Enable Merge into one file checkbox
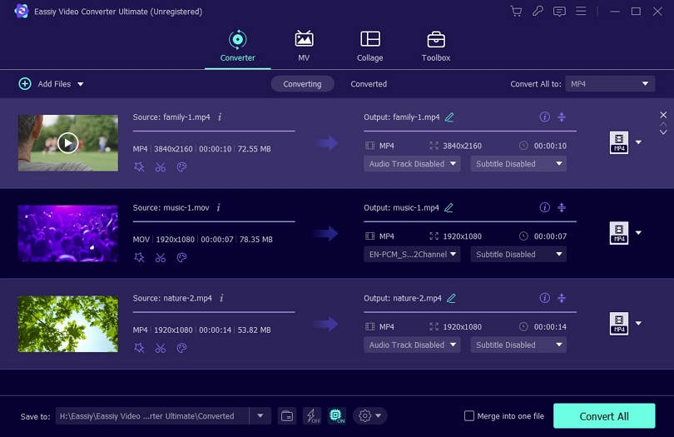The height and width of the screenshot is (437, 674). click(x=469, y=416)
